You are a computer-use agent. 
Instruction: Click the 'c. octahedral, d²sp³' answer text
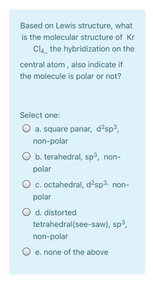pos(71,185)
